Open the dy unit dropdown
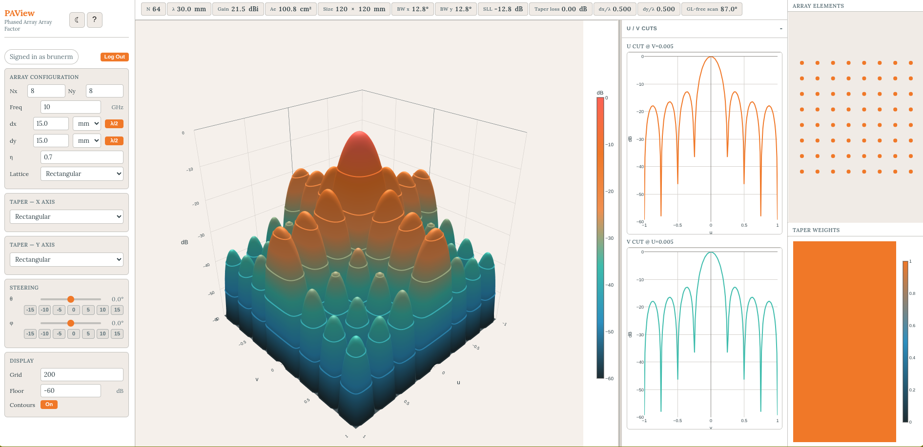Image resolution: width=923 pixels, height=447 pixels. tap(87, 141)
